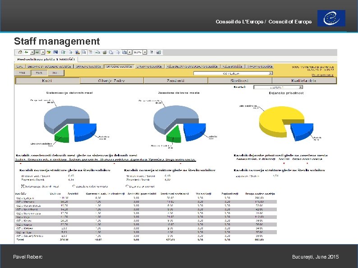Switch to the Kadri tab
Viewport: 358px width, 268px height.
coord(47,81)
